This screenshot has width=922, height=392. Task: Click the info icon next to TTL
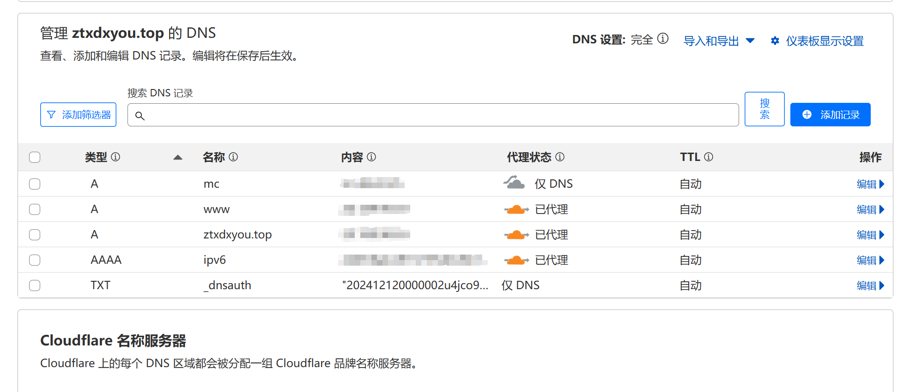pos(709,157)
